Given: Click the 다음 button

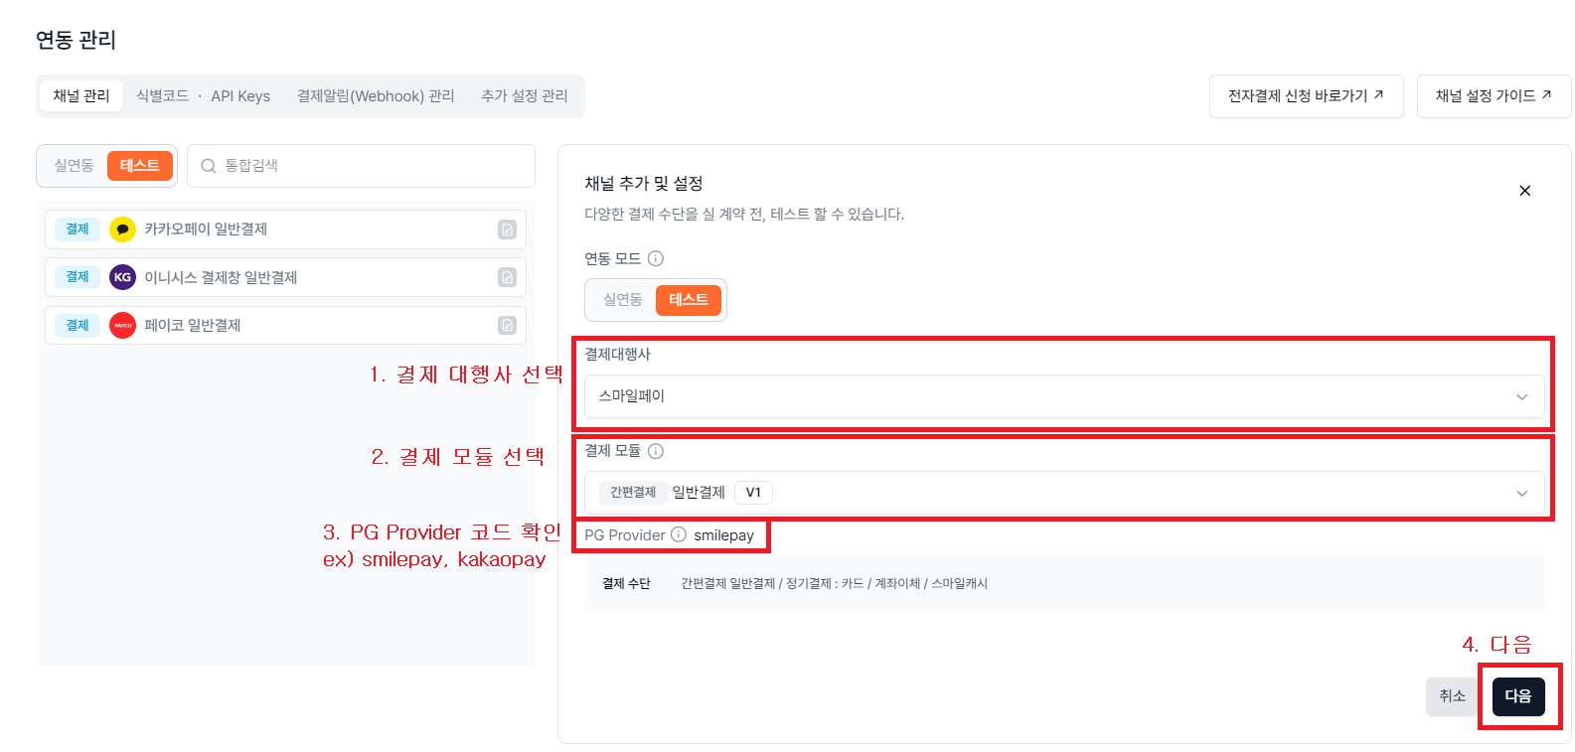Looking at the screenshot, I should click(x=1518, y=696).
